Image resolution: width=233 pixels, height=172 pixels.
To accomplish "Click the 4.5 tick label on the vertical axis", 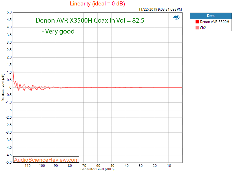I will (9, 20).
